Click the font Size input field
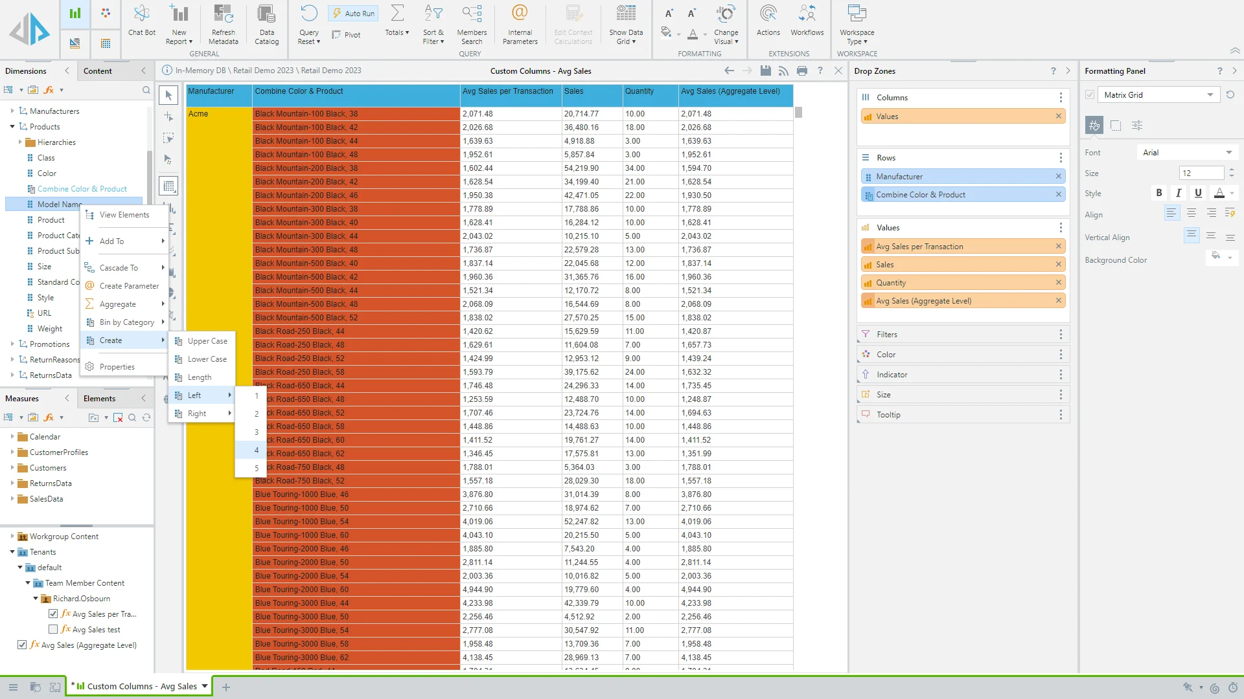Viewport: 1244px width, 699px height. point(1201,173)
